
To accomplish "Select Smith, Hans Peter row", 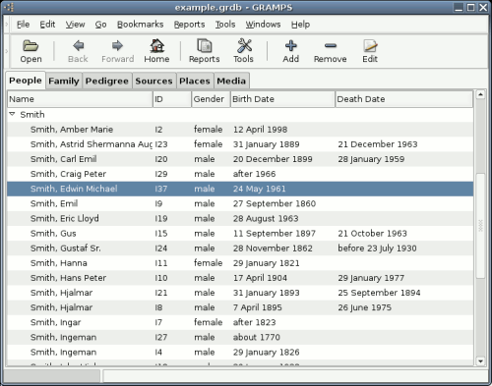I will pos(240,278).
